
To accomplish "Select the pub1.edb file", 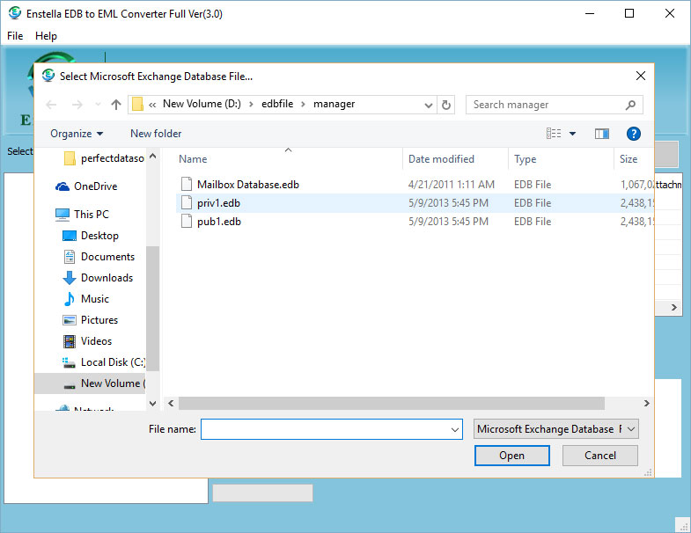I will [219, 222].
